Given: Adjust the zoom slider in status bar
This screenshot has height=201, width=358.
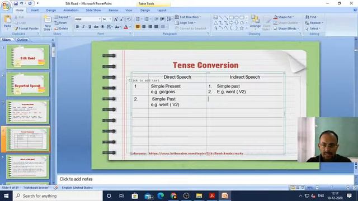Looking at the screenshot, I should (332, 188).
